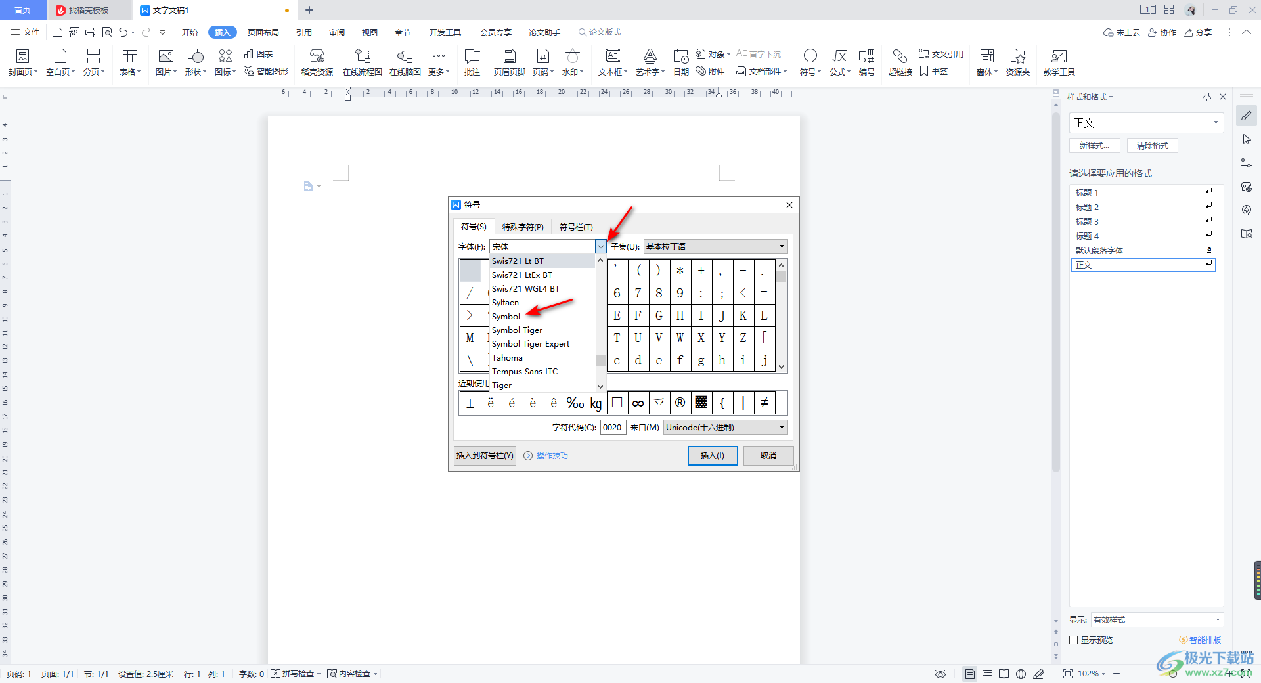
Task: Open the display (显示) 有效样式 dropdown
Action: pos(1157,620)
